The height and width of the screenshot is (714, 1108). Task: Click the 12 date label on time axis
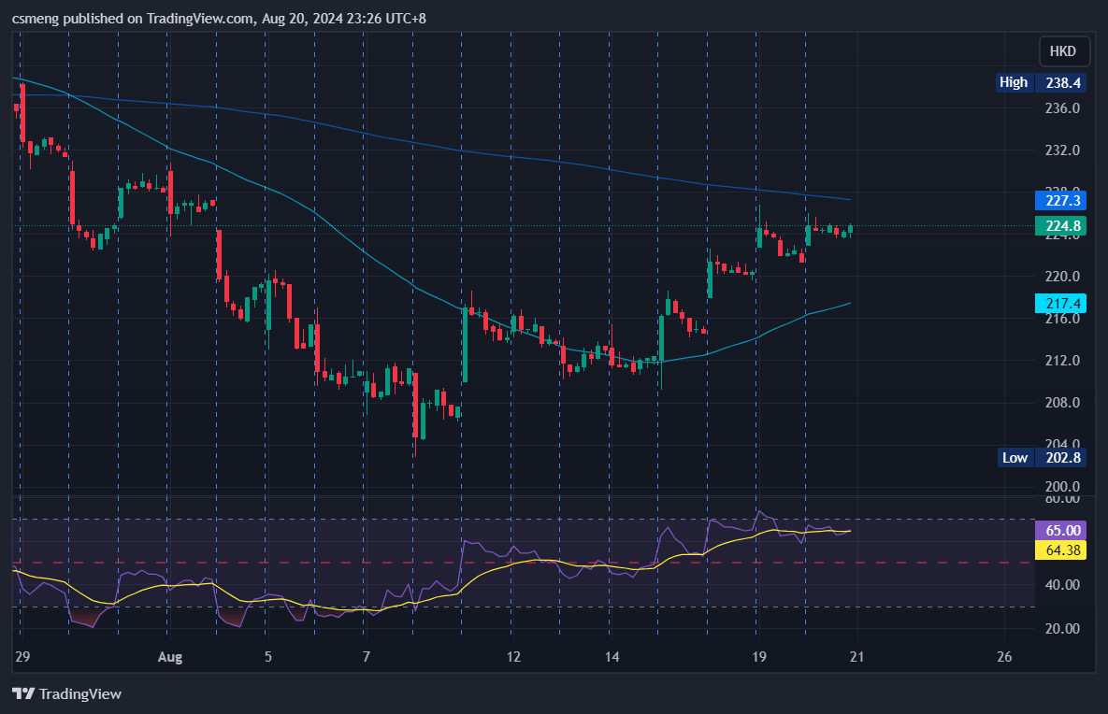[x=513, y=657]
